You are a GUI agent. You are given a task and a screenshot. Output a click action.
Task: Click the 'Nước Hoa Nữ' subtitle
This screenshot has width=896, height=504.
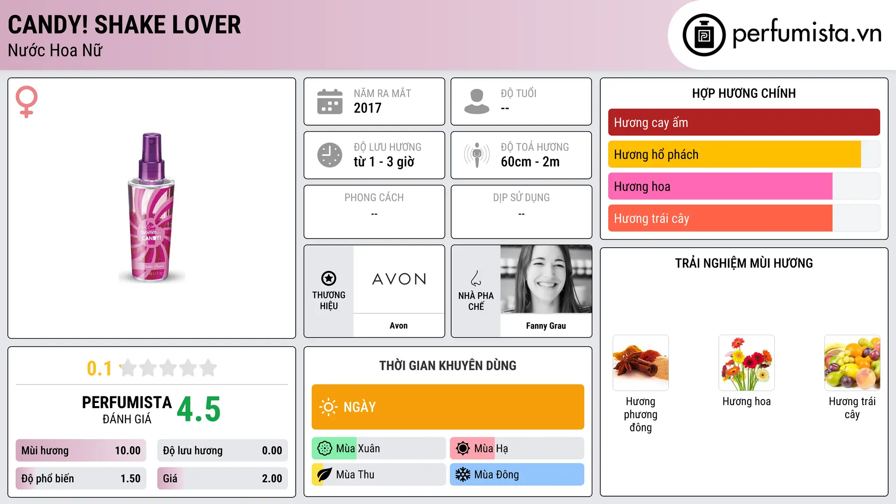click(x=55, y=50)
